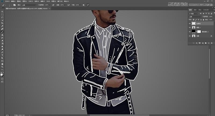Hide the background layer
This screenshot has height=116, width=215.
click(190, 36)
